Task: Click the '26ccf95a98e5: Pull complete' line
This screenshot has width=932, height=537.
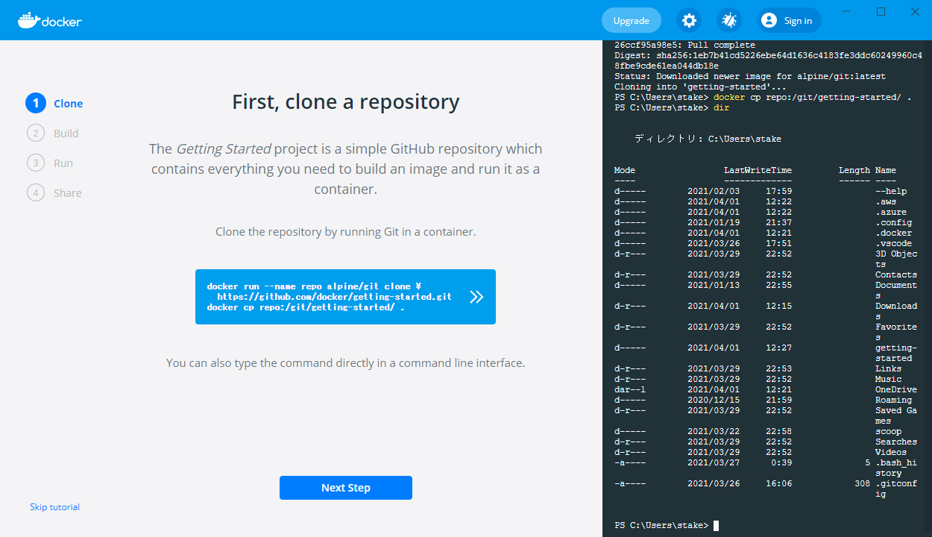Action: point(684,45)
